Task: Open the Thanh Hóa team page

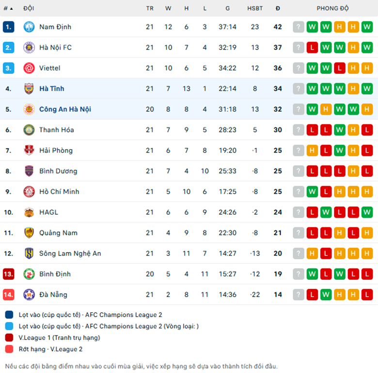Action: pos(56,130)
